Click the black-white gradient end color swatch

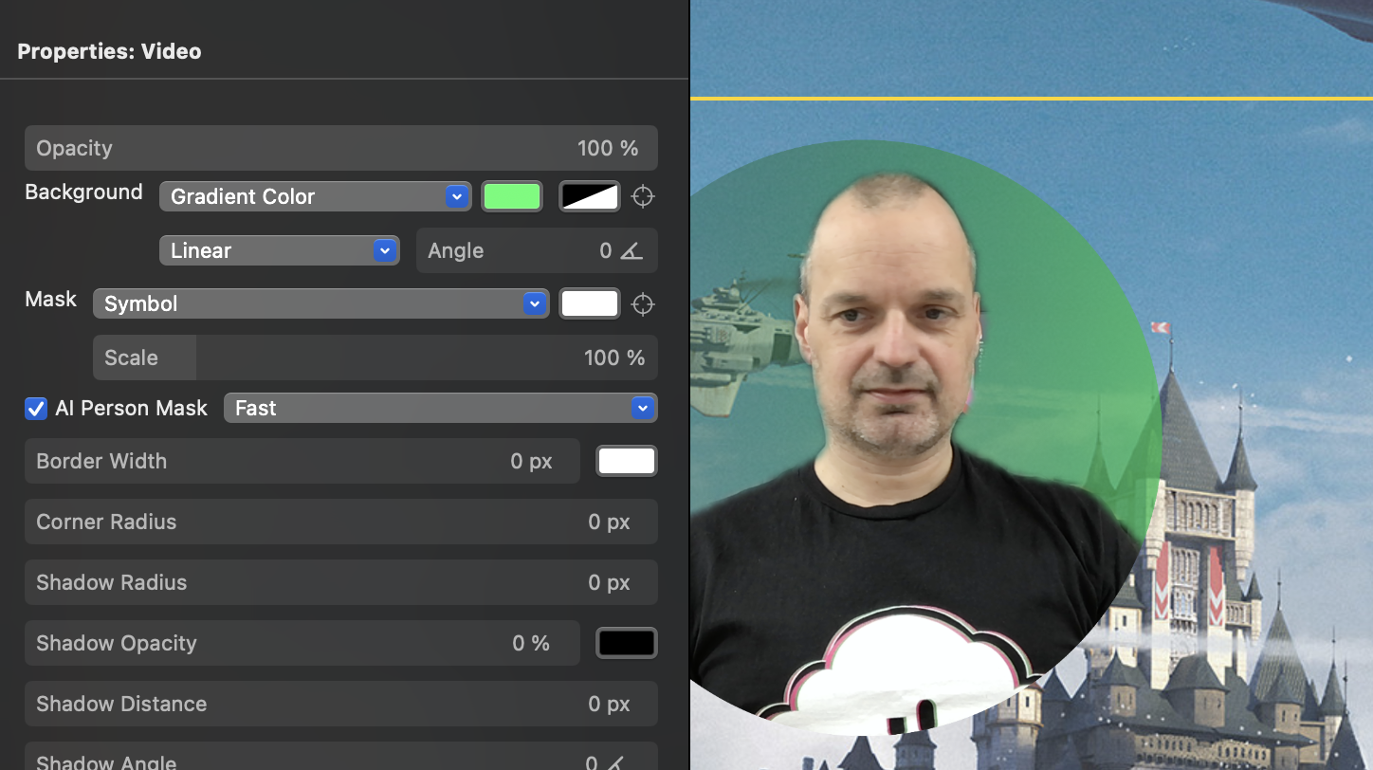[x=590, y=196]
